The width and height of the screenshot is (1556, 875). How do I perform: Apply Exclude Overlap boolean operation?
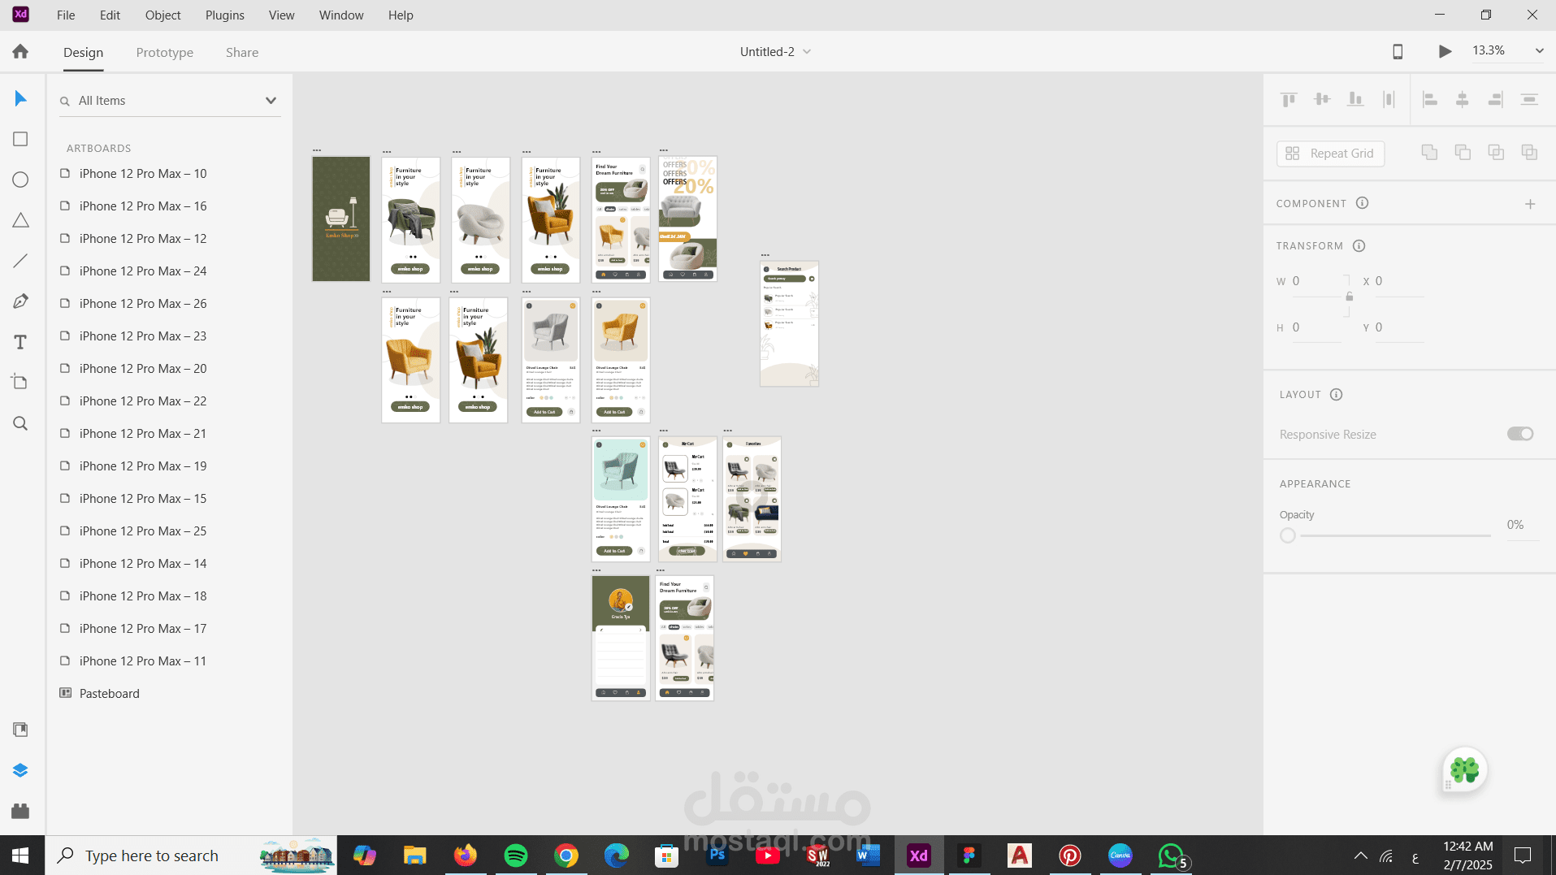(1529, 153)
